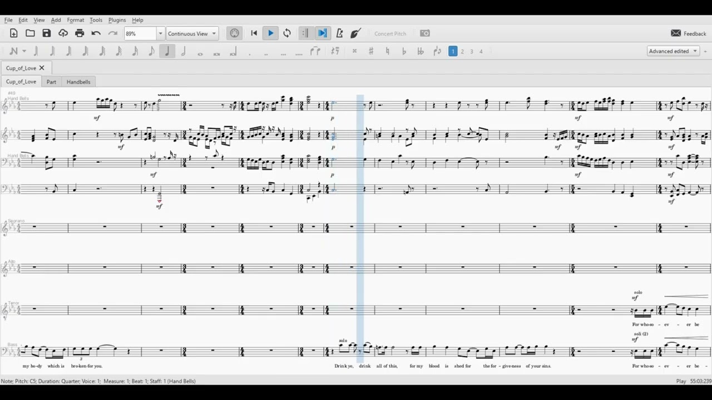Print the score with the printer icon

80,33
